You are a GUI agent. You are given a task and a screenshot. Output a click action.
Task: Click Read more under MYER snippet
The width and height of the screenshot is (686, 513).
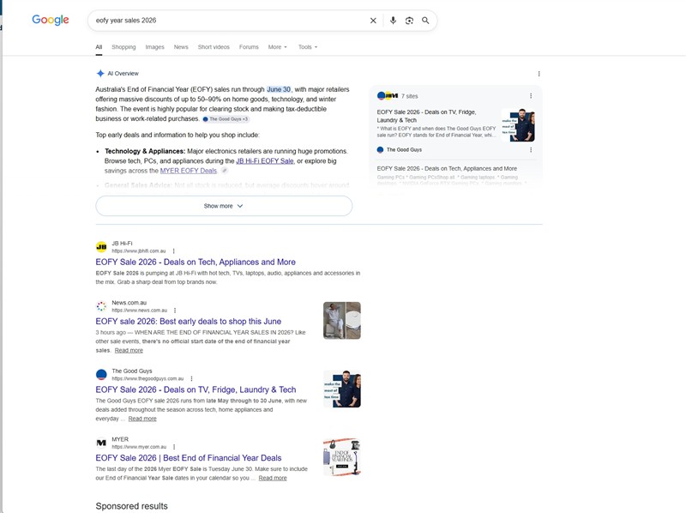pos(273,478)
